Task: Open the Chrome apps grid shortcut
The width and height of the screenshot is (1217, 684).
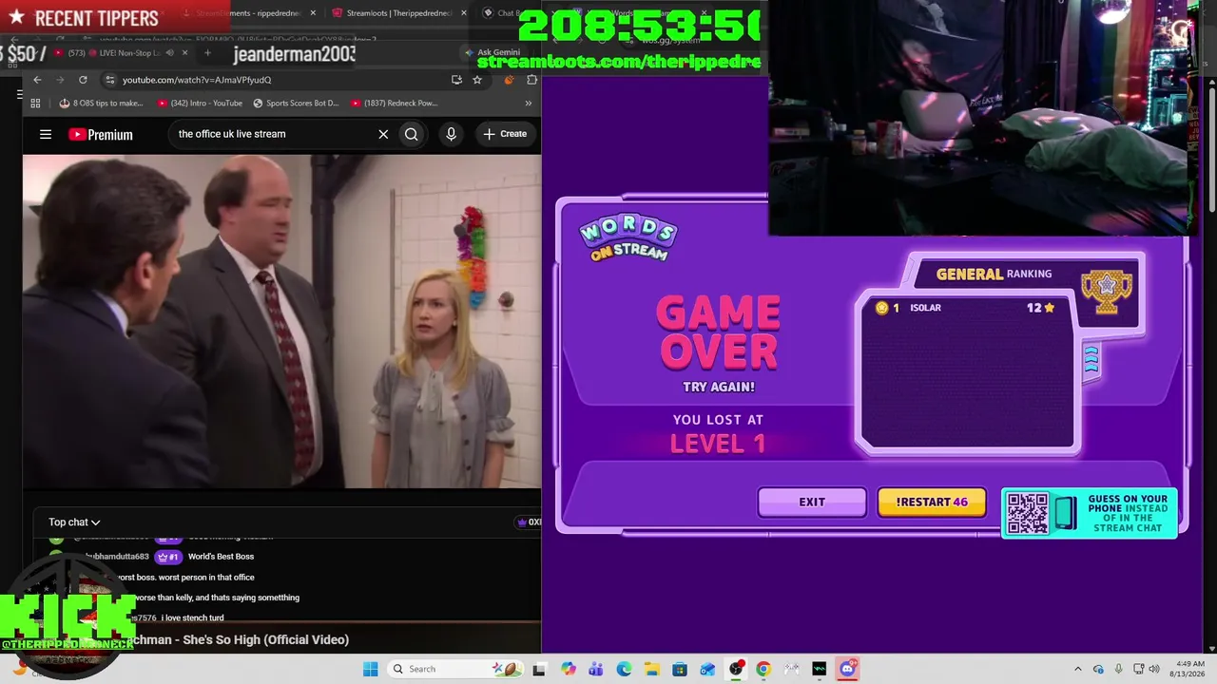Action: click(x=36, y=103)
